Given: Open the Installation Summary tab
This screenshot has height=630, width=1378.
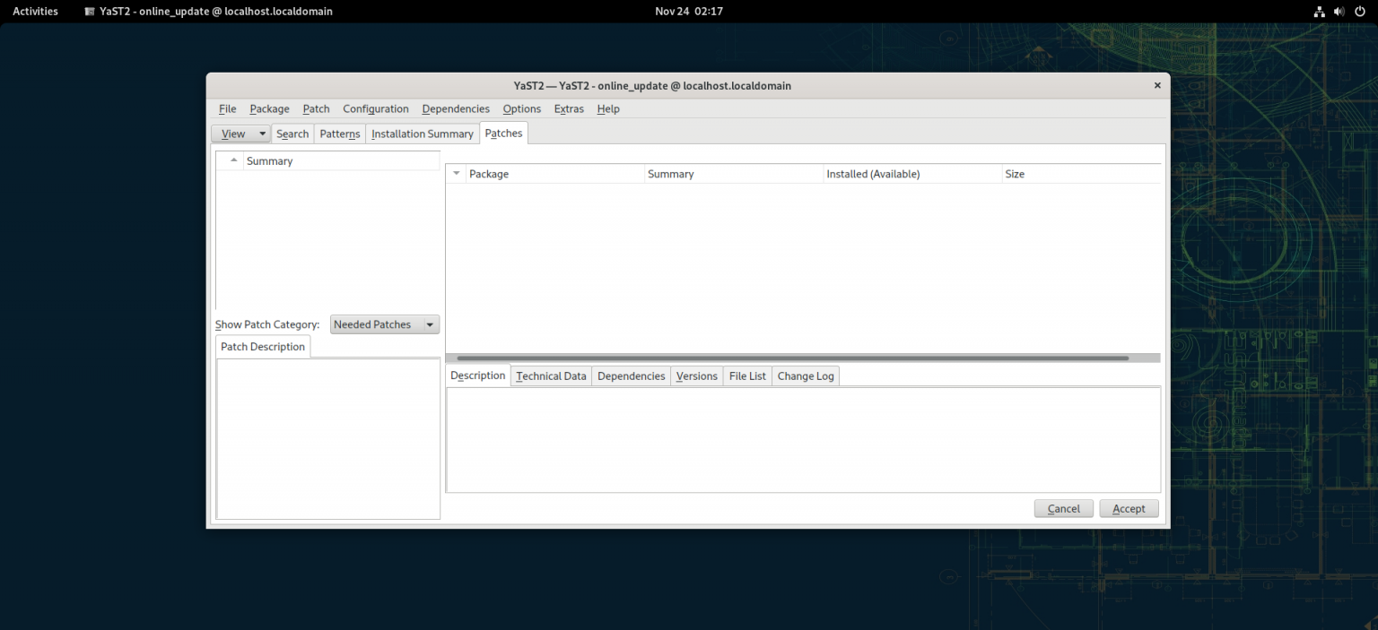Looking at the screenshot, I should click(422, 133).
